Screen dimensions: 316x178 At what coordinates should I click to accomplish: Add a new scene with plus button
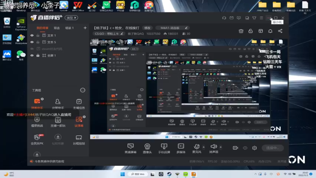point(85,28)
